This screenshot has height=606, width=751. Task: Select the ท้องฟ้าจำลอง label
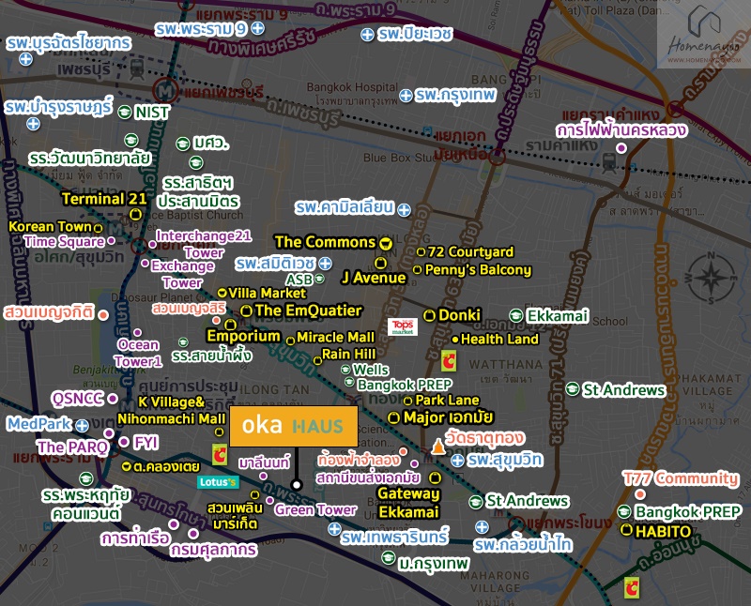tap(359, 461)
